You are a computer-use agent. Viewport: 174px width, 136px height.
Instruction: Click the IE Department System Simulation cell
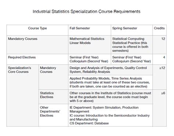coord(110,115)
